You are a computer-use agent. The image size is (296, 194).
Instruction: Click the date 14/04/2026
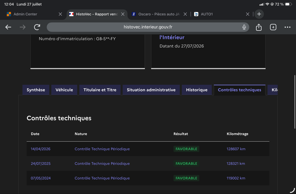(41, 149)
